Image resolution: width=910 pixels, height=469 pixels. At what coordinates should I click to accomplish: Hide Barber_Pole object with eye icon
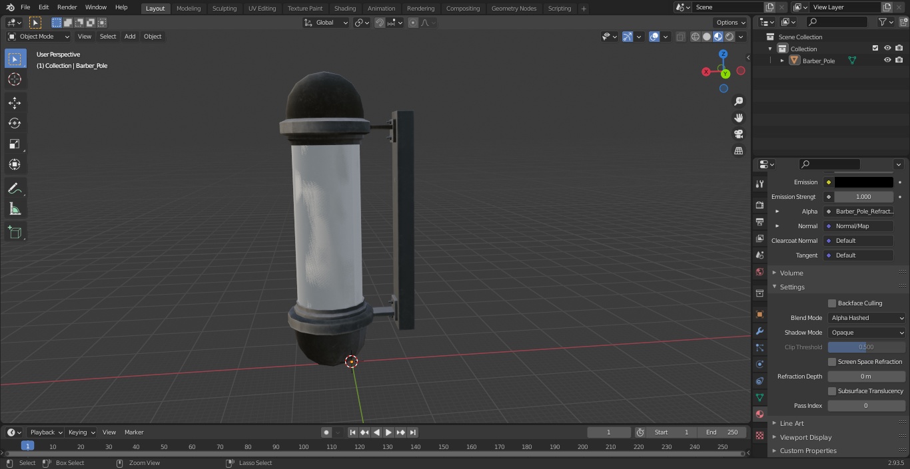[887, 61]
